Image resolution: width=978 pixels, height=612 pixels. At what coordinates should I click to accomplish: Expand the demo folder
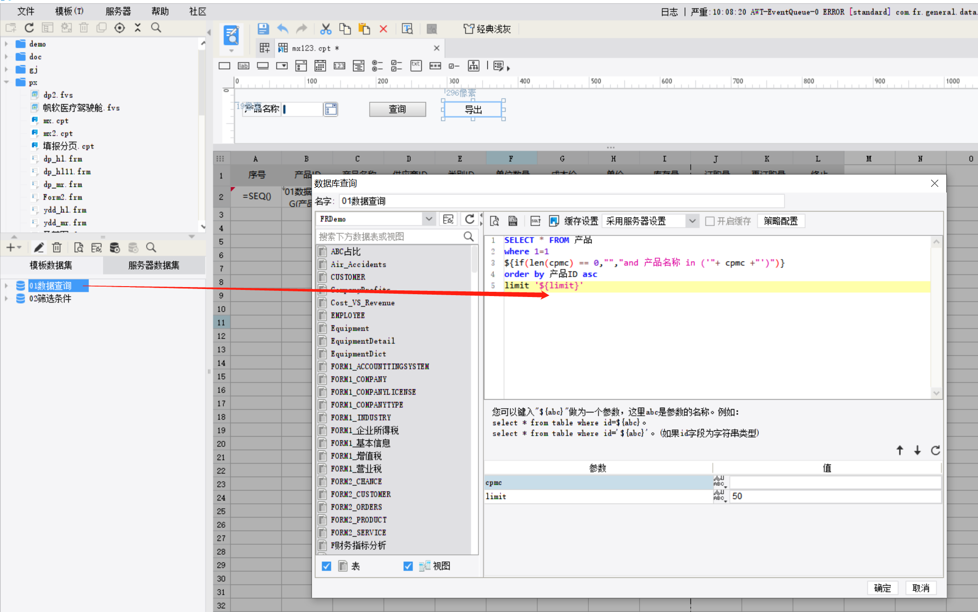6,44
